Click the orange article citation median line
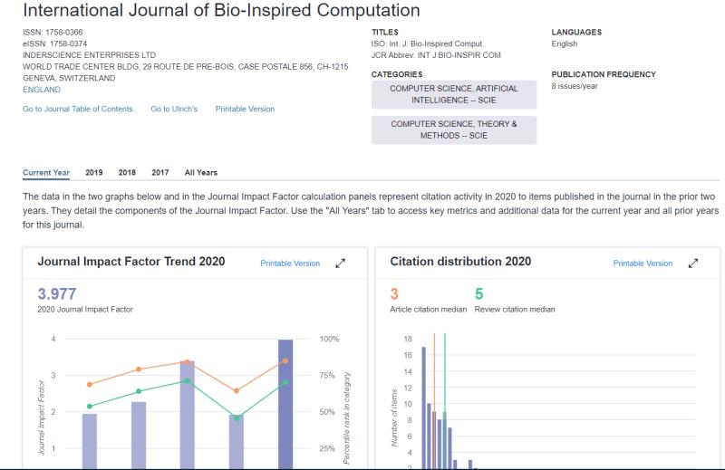The width and height of the screenshot is (725, 470). click(x=434, y=401)
